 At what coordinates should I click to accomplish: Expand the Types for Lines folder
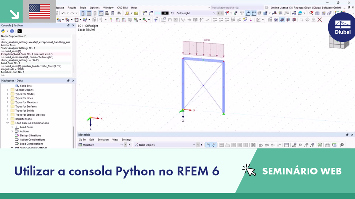tap(8, 98)
